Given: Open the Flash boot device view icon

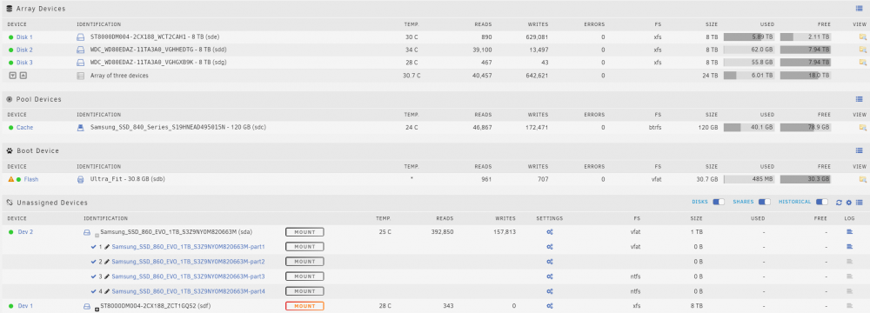Looking at the screenshot, I should click(x=862, y=179).
